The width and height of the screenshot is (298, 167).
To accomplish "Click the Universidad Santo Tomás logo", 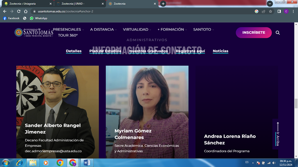I will point(34,33).
